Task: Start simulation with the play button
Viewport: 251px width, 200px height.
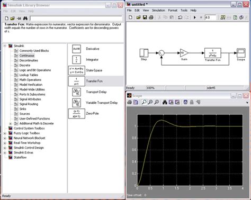Action: tap(195, 17)
